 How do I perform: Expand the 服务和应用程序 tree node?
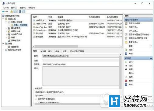(x=3, y=50)
